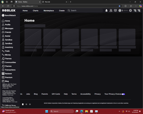The height and width of the screenshot is (114, 143).
Task: Open the Windows Start menu
Action: point(47,111)
